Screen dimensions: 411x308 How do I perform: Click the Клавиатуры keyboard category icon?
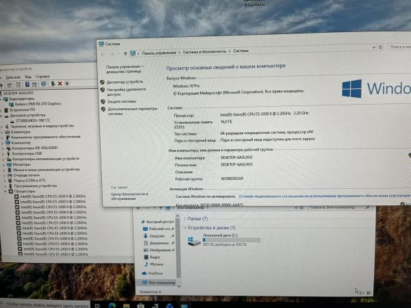[8, 131]
